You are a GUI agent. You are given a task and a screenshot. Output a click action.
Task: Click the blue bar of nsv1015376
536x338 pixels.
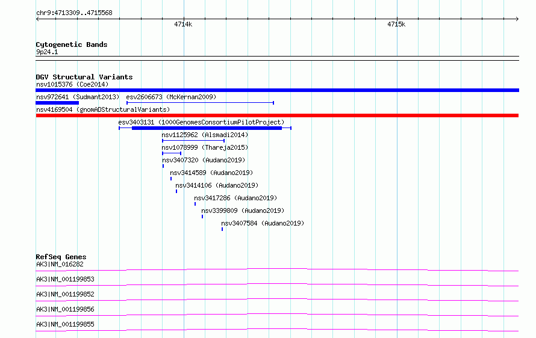point(277,90)
